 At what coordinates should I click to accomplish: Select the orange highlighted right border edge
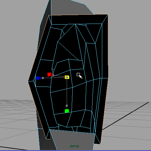(x=108, y=46)
